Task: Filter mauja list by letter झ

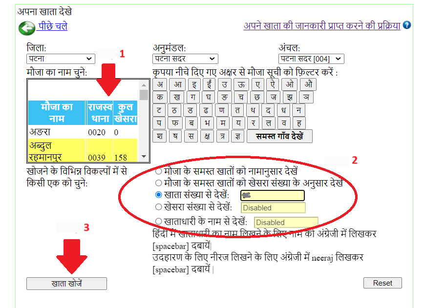Action: tap(290, 97)
